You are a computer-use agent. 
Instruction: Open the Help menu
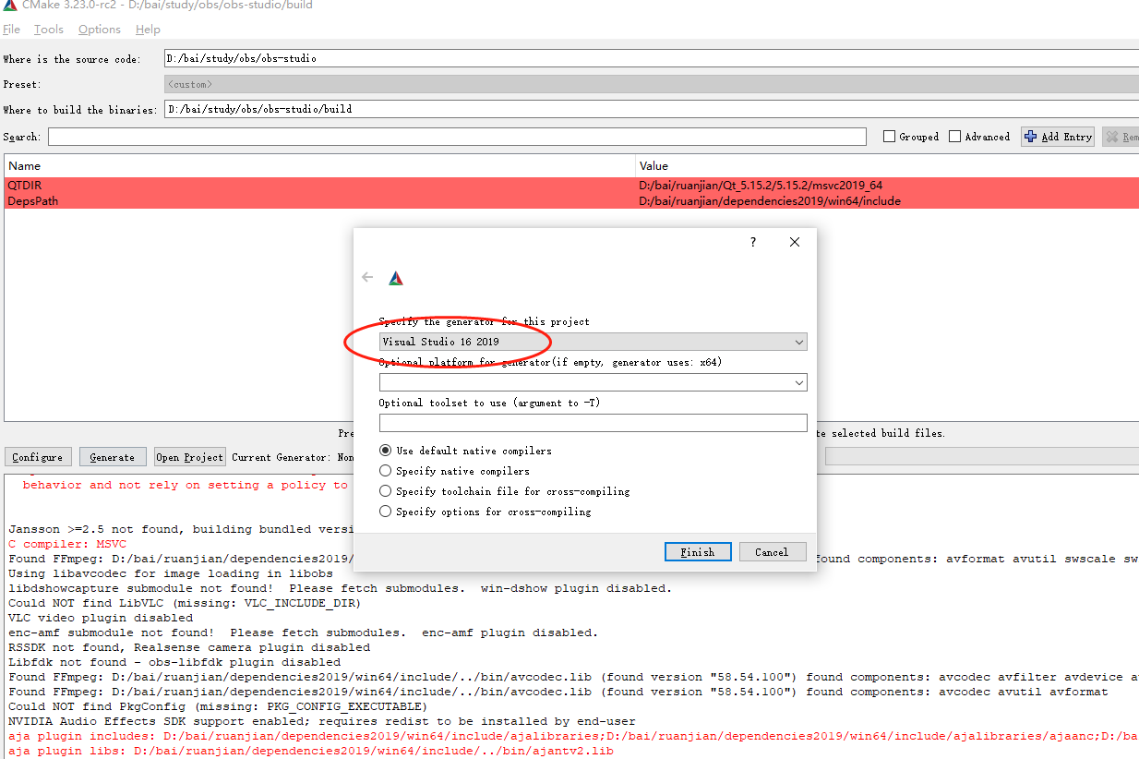coord(148,30)
